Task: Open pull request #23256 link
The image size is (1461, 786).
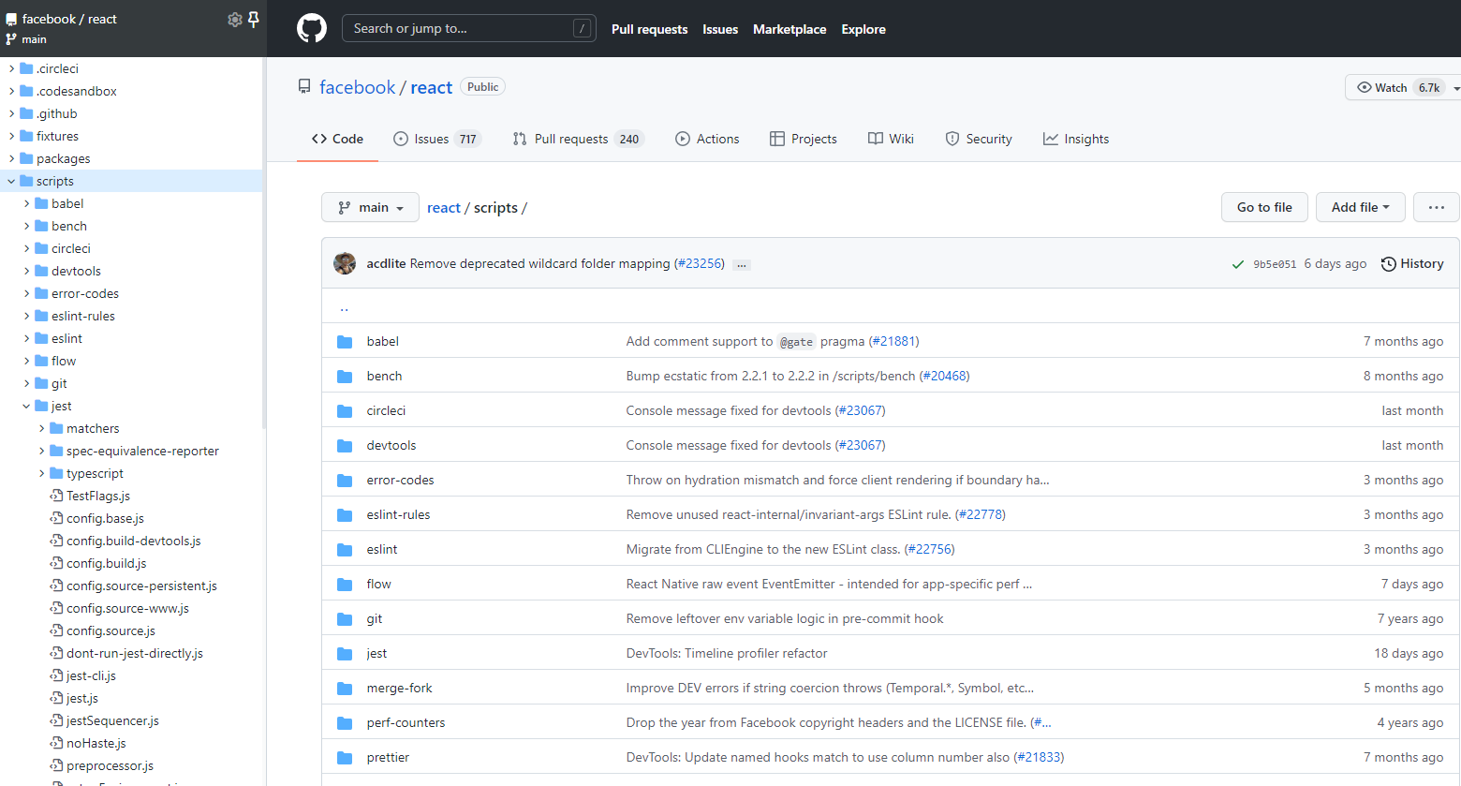Action: pyautogui.click(x=700, y=263)
